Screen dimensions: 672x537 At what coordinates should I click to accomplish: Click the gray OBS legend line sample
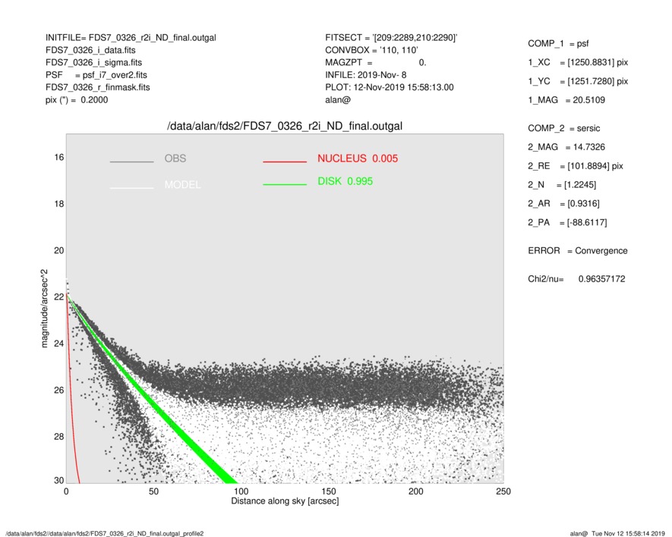(x=131, y=162)
